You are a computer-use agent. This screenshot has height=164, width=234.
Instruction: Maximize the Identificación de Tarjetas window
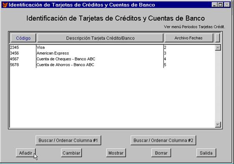(220, 5)
